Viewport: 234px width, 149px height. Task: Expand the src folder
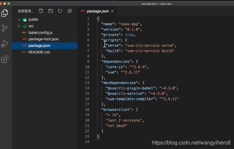pyautogui.click(x=19, y=26)
